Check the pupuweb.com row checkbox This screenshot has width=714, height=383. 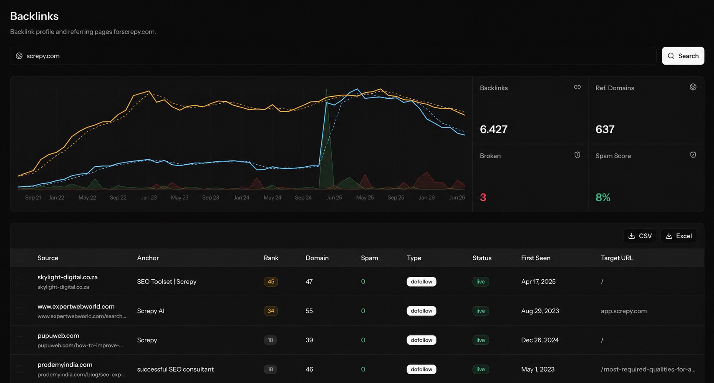pos(20,340)
